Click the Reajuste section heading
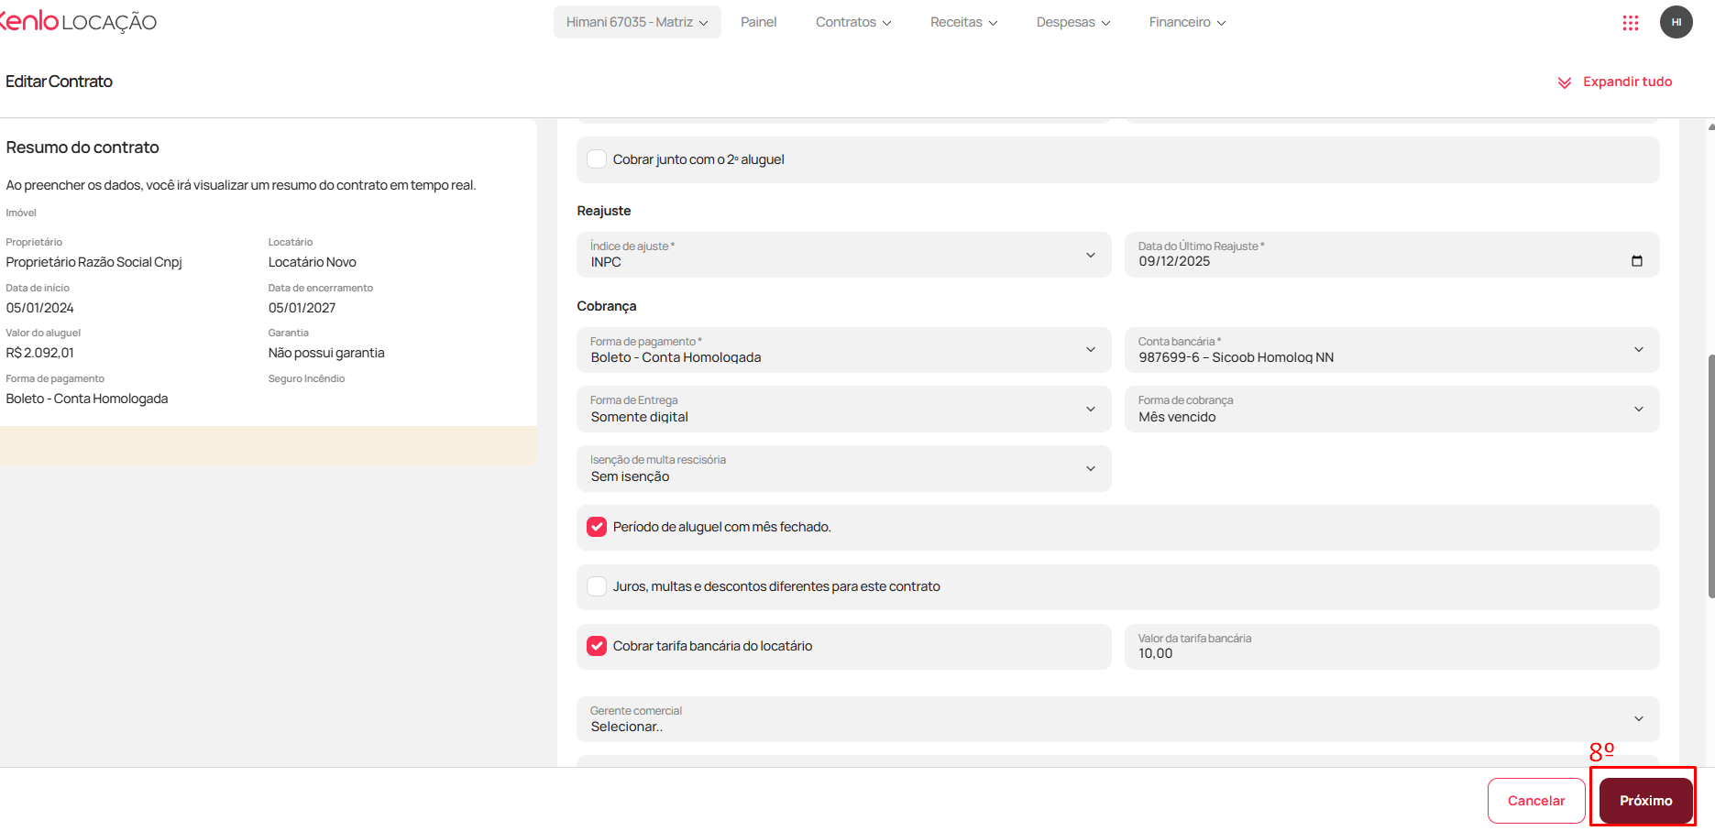 click(x=604, y=211)
